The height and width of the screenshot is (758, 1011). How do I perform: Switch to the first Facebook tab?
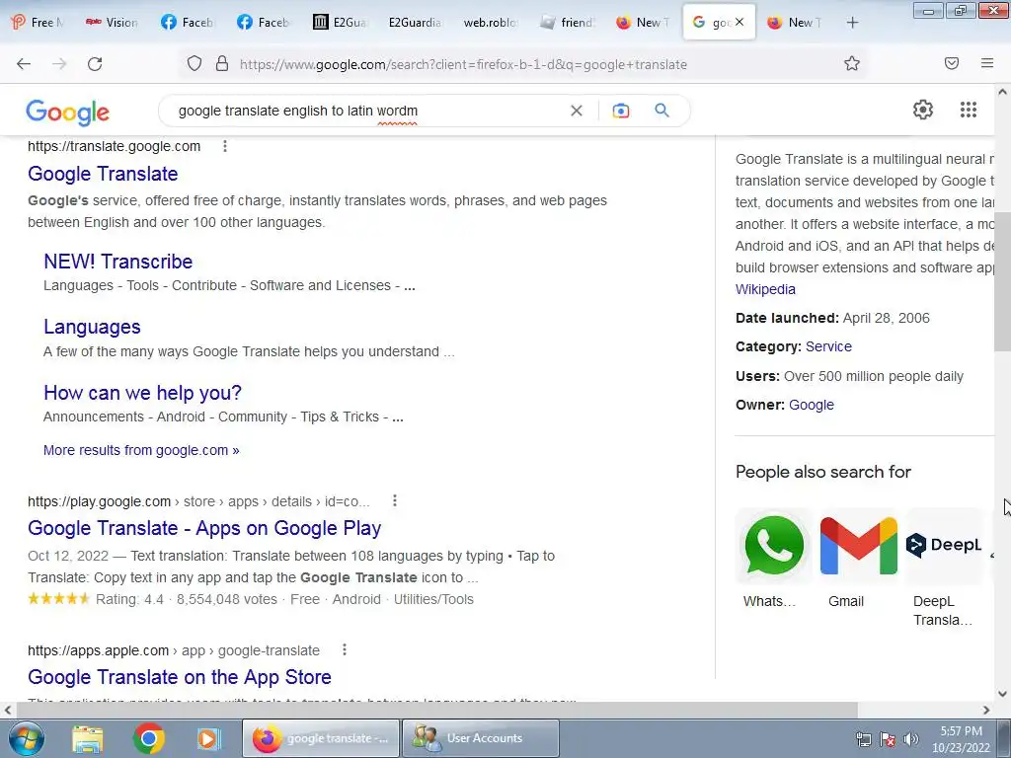187,23
